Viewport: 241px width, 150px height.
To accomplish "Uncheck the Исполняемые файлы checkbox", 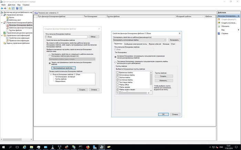I will (118, 75).
